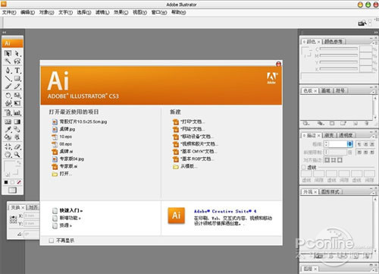Viewport: 379px width, 274px height.
Task: Select the Pen tool
Action: (8, 71)
